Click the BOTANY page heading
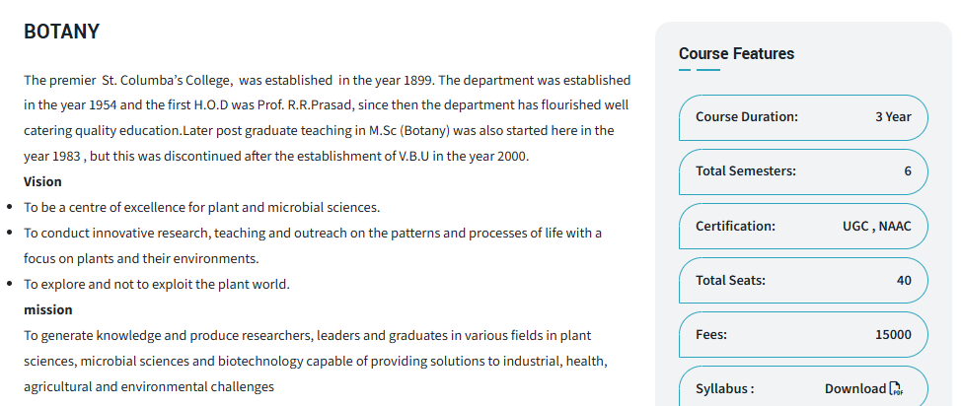Viewport: 961px width, 406px height. (61, 32)
